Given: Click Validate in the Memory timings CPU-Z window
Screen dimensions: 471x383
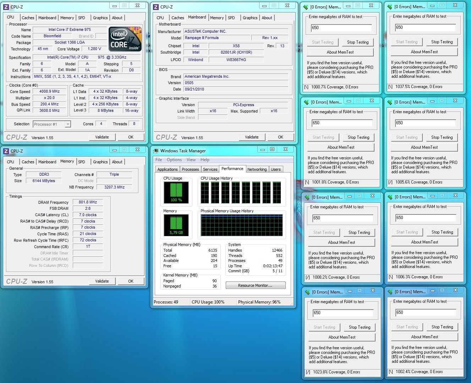Looking at the screenshot, I should pyautogui.click(x=102, y=281).
